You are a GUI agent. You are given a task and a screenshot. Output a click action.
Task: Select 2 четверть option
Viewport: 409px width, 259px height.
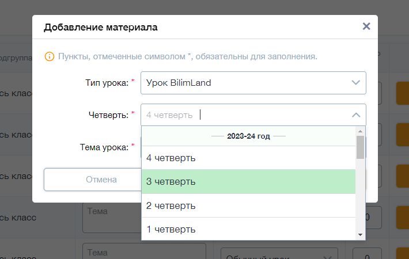tap(248, 205)
